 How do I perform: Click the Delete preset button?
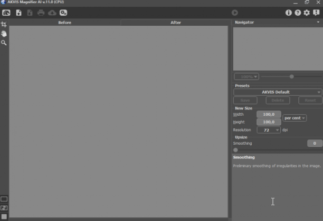pyautogui.click(x=278, y=101)
